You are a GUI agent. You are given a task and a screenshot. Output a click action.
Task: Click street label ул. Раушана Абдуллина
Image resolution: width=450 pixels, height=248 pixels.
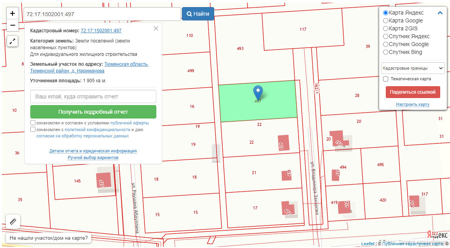[x=136, y=208]
